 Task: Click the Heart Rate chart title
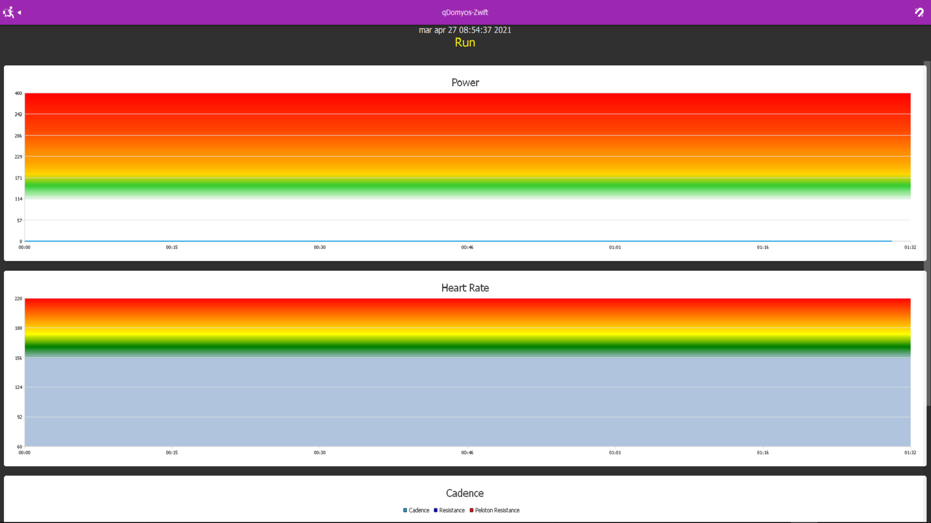[x=465, y=288]
